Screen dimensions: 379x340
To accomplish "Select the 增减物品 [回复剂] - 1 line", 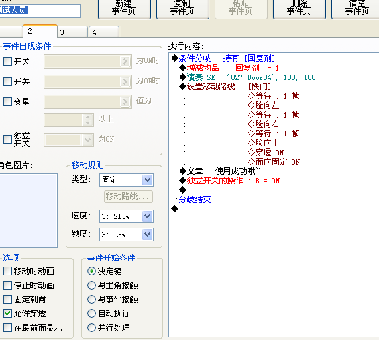I will pos(229,68).
